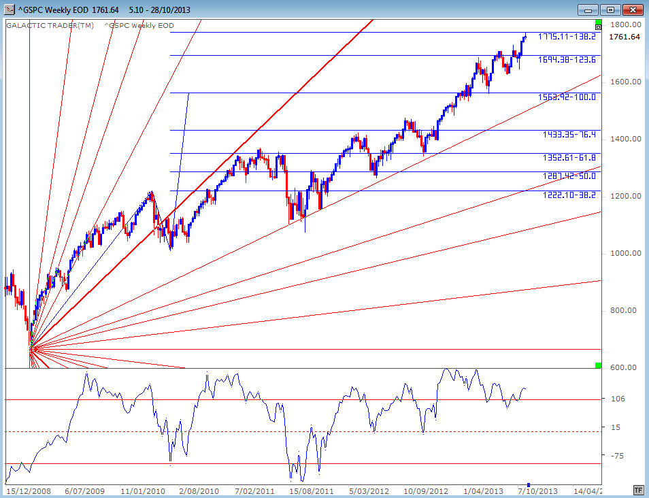This screenshot has height=498, width=649.
Task: Click the 1775.11-138.2 Fibonacci level label
Action: [x=567, y=37]
